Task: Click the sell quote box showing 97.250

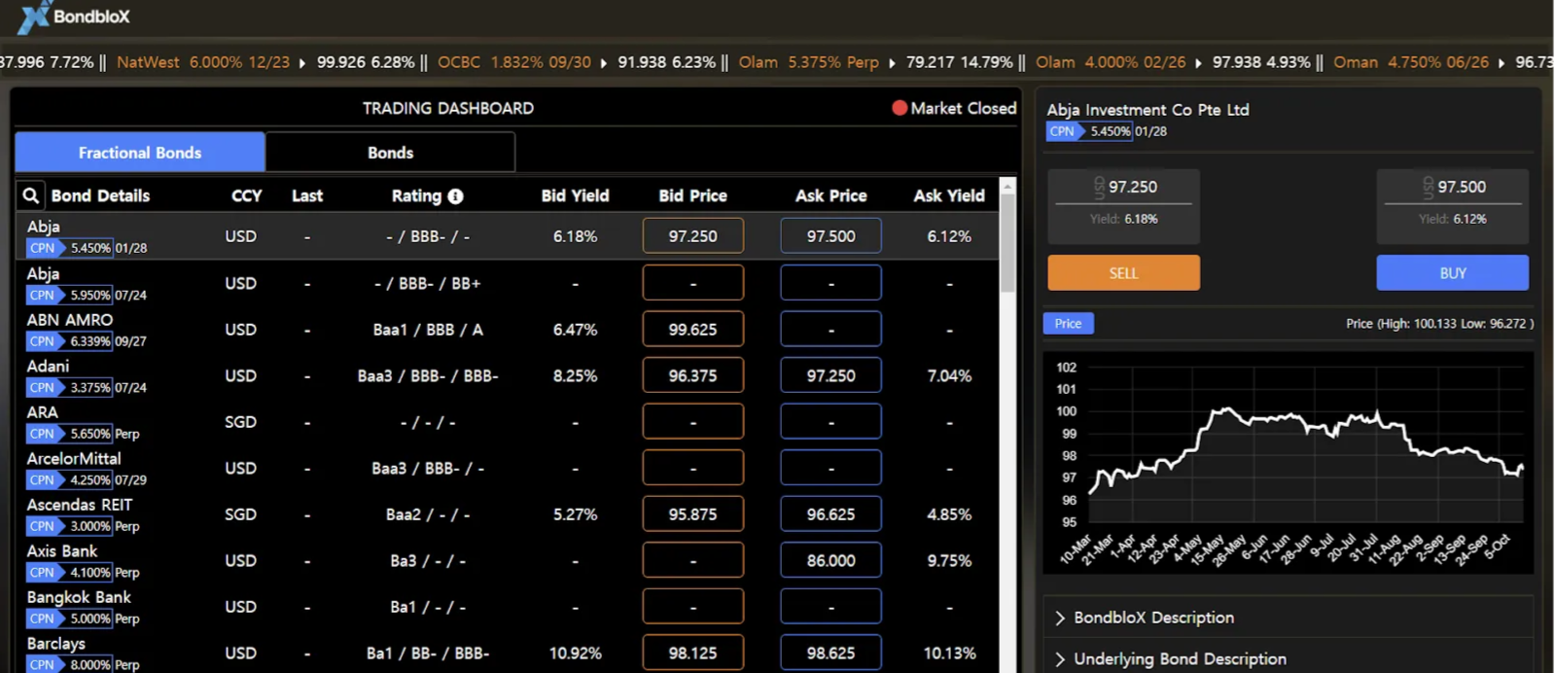Action: pyautogui.click(x=1123, y=206)
